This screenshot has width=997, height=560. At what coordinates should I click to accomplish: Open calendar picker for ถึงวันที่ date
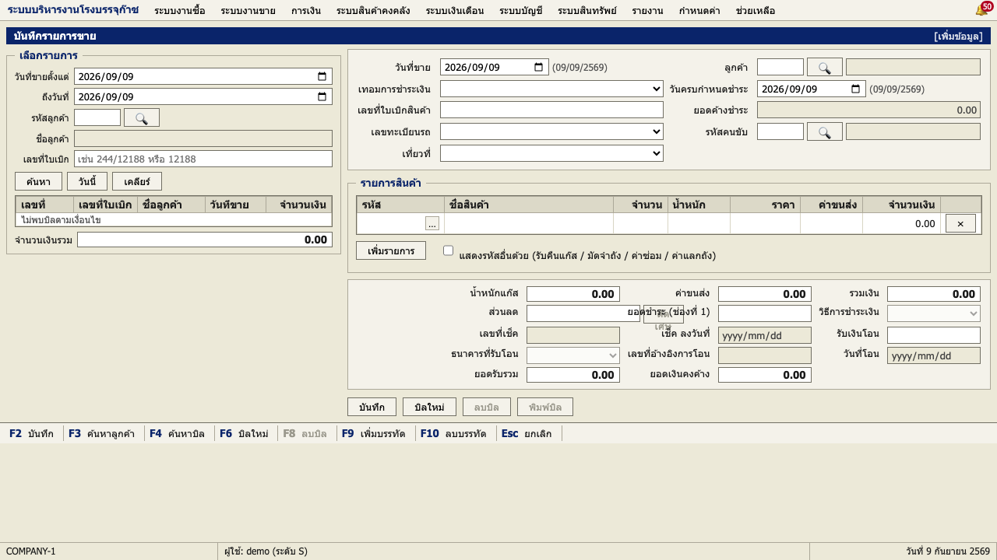pyautogui.click(x=322, y=96)
